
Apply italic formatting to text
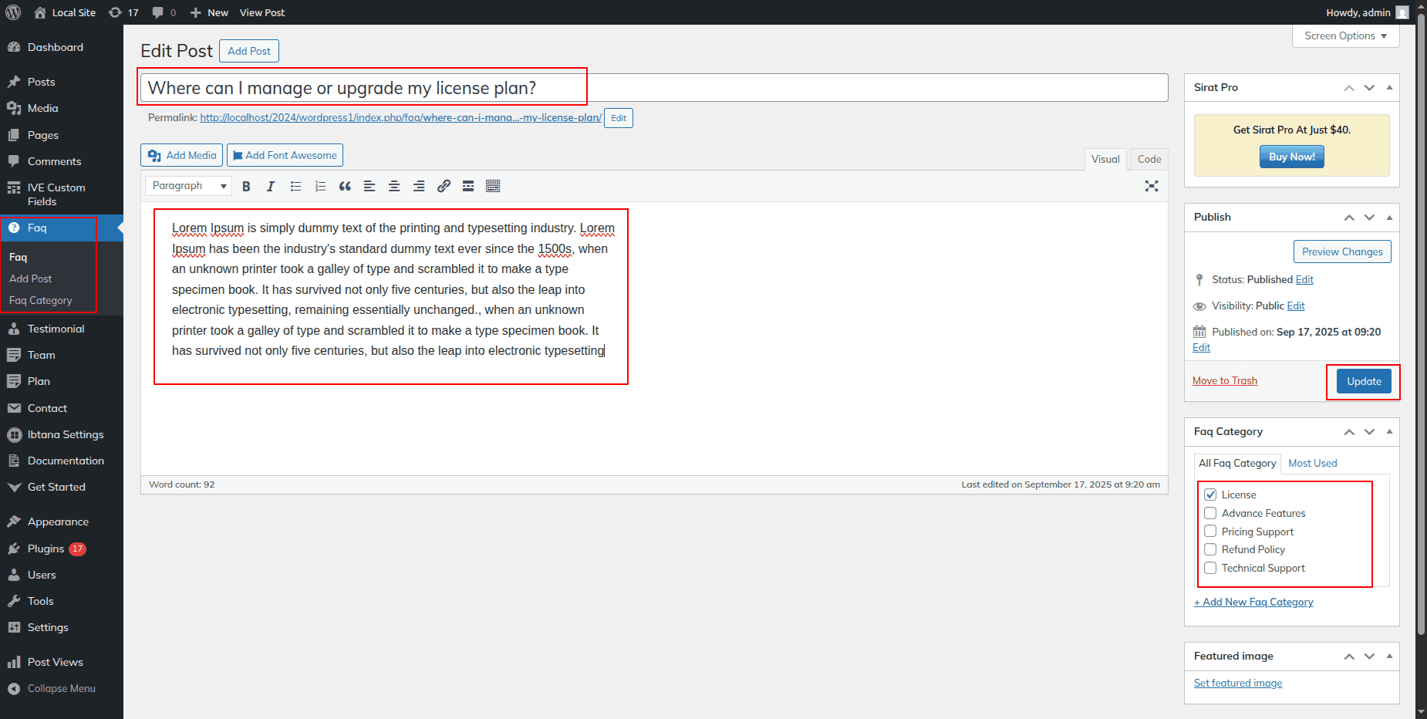tap(271, 186)
